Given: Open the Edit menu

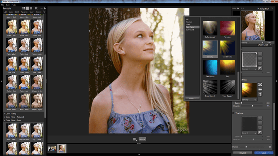Looking at the screenshot, I should pyautogui.click(x=8, y=5).
